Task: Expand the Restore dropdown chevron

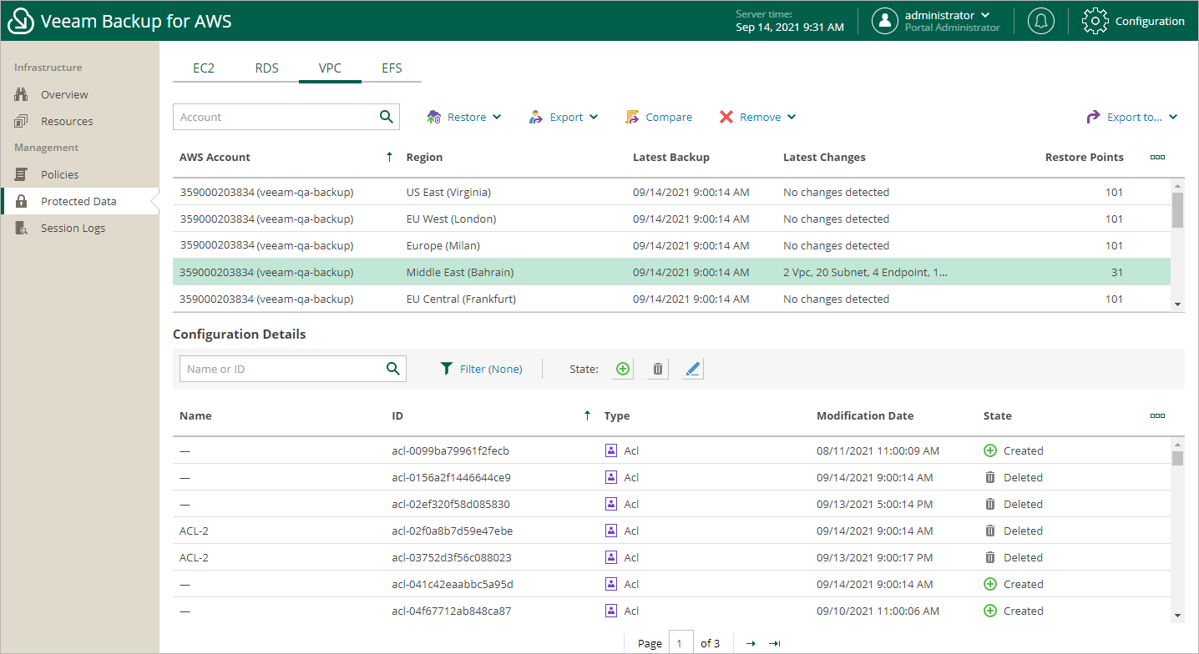Action: point(496,117)
